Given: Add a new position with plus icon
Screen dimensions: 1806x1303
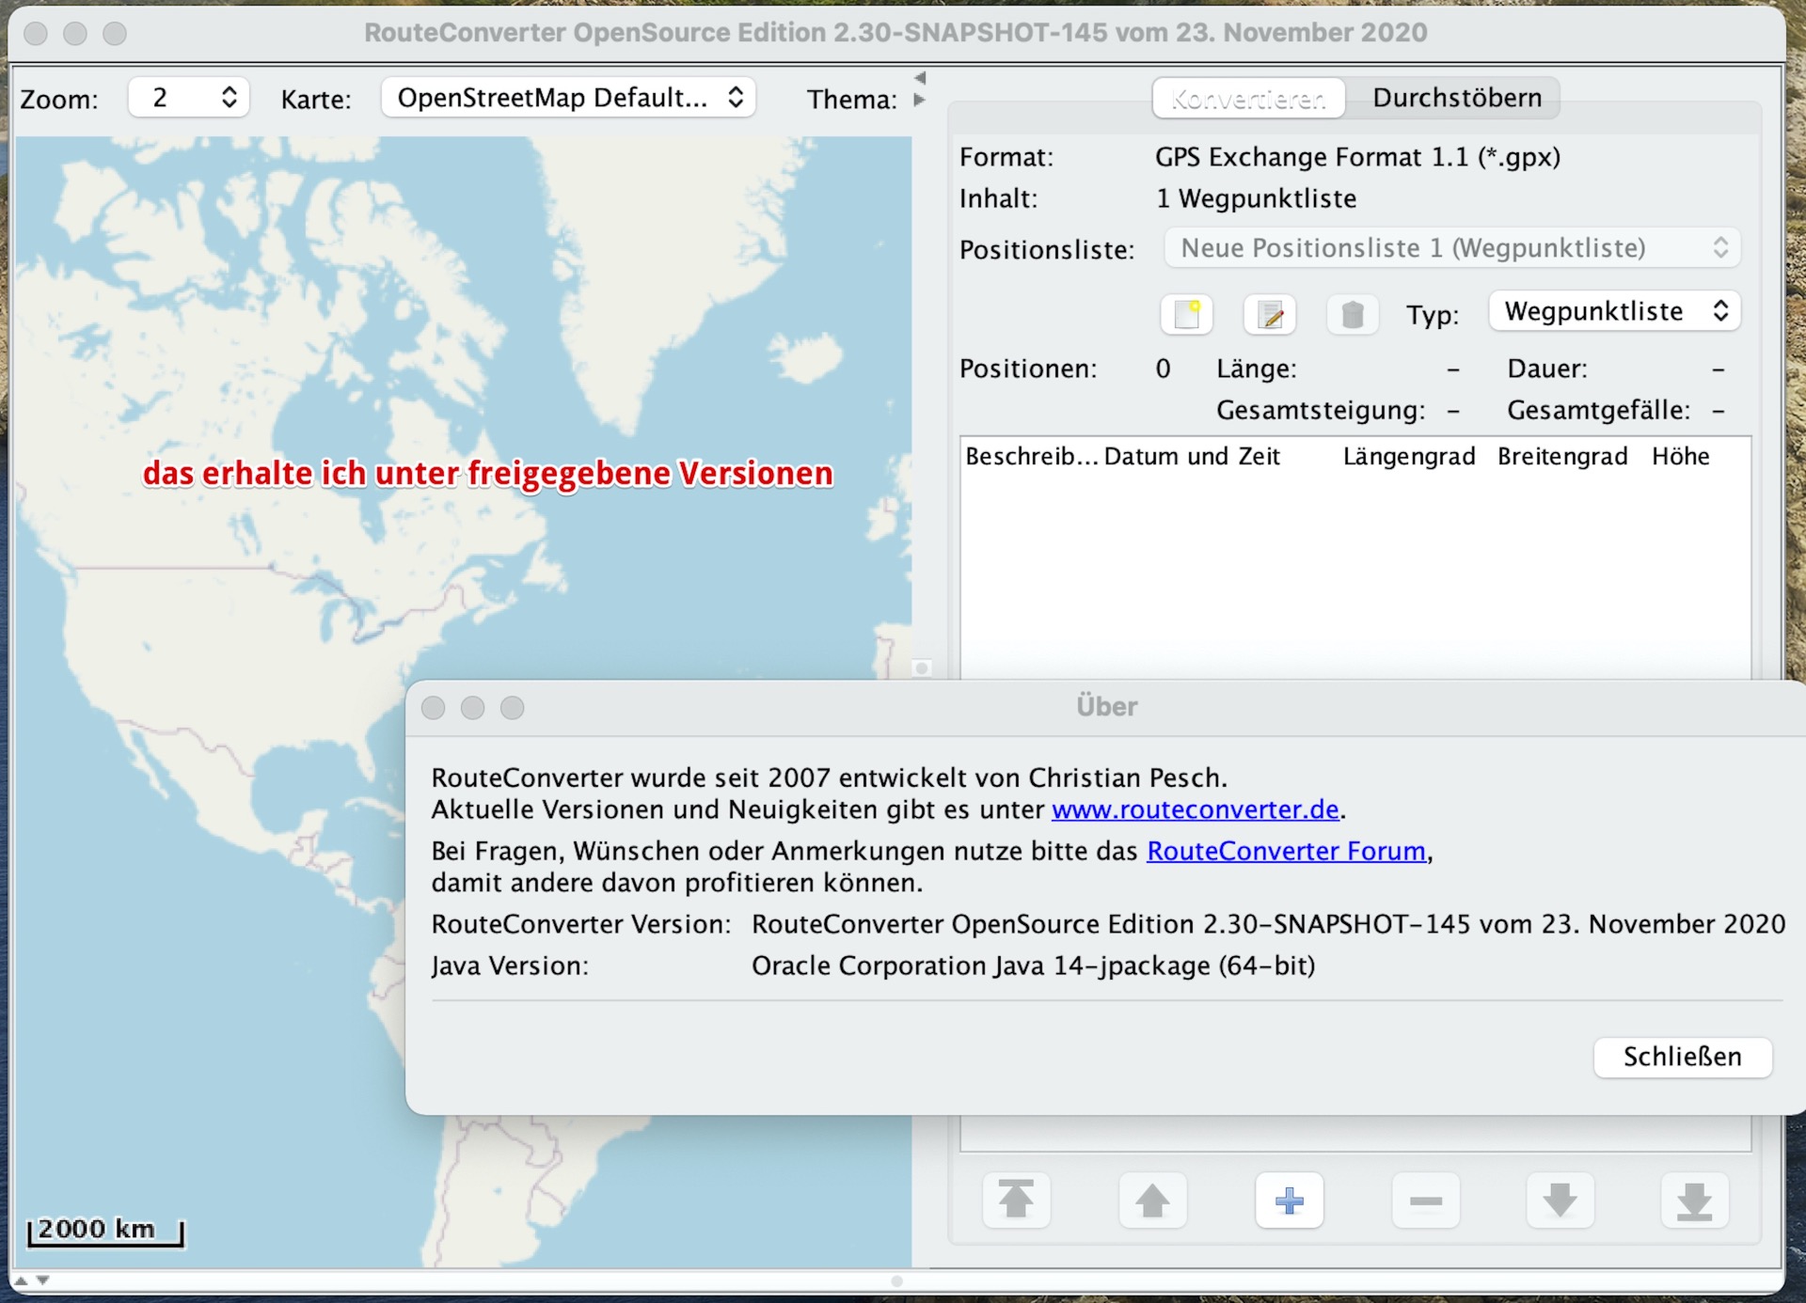Looking at the screenshot, I should point(1290,1201).
